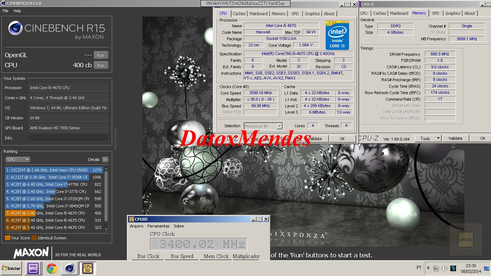Select Caches tab in right CPU-Z window
The width and height of the screenshot is (491, 276).
[x=379, y=13]
